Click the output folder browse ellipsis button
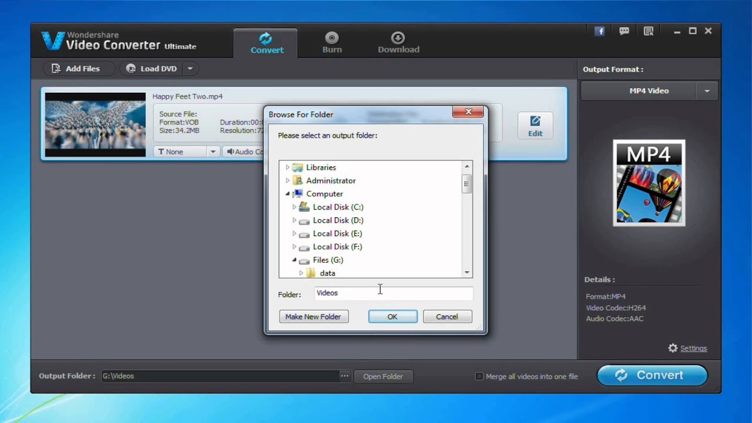 click(344, 376)
